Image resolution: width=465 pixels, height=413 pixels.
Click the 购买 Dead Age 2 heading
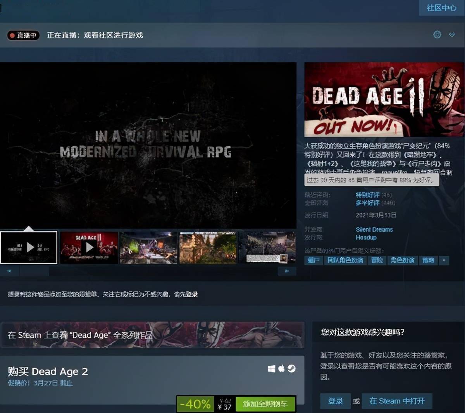tap(48, 372)
